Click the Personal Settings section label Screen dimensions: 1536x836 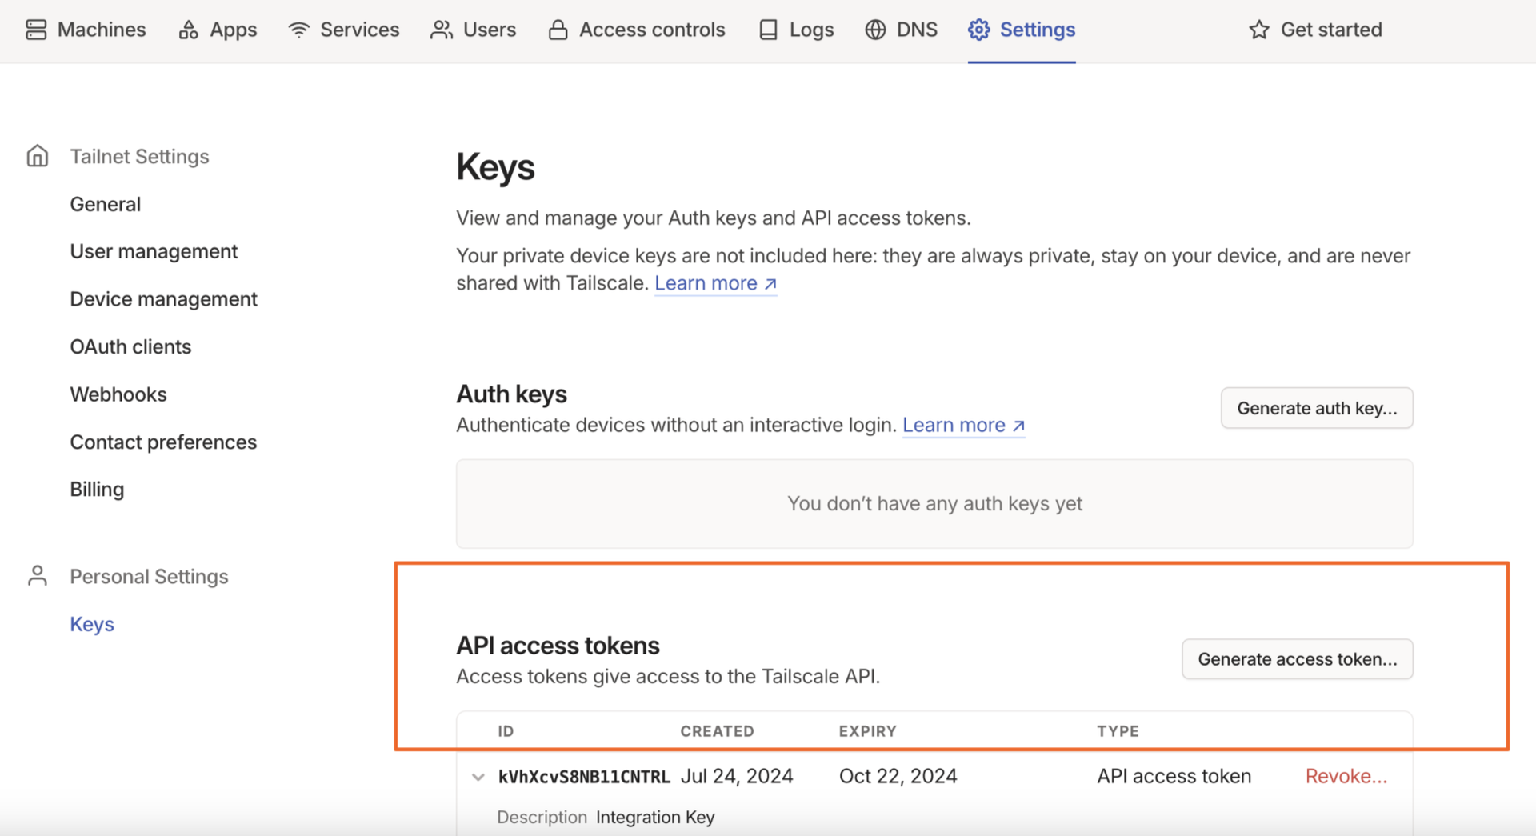coord(149,576)
